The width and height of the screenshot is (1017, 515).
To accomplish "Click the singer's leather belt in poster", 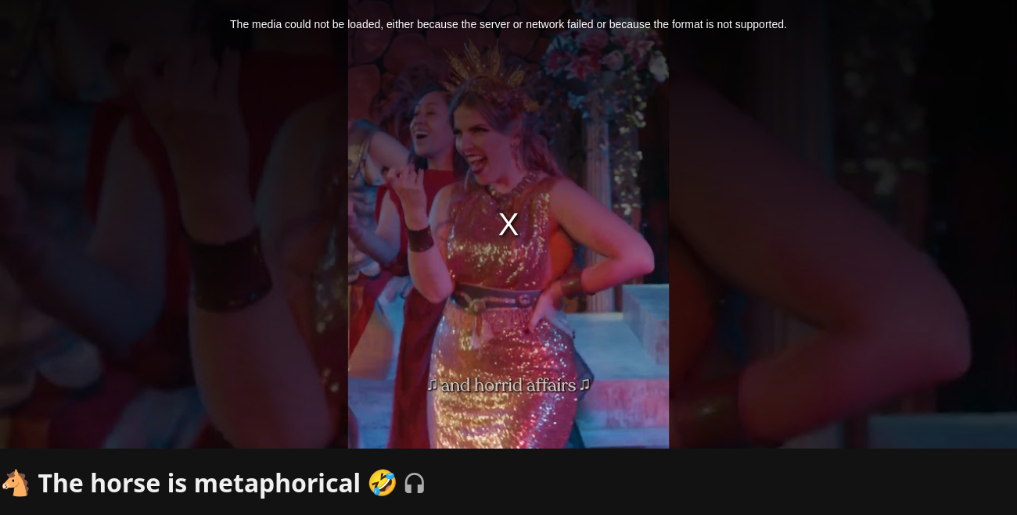I will pyautogui.click(x=501, y=298).
